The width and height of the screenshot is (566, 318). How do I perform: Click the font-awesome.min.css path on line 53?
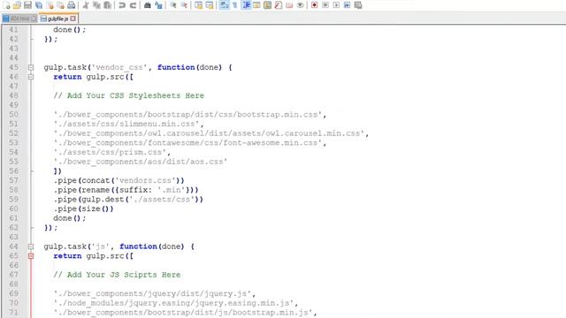pyautogui.click(x=190, y=143)
